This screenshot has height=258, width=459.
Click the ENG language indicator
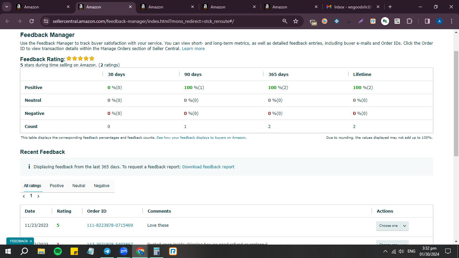tap(411, 251)
